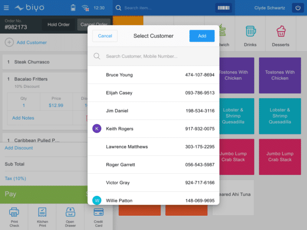Viewport: 307px width, 230px height.
Task: Click order number #982173
Action: click(16, 27)
